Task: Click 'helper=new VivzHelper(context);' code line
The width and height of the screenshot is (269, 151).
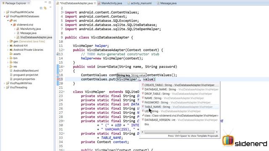Action: point(112,58)
